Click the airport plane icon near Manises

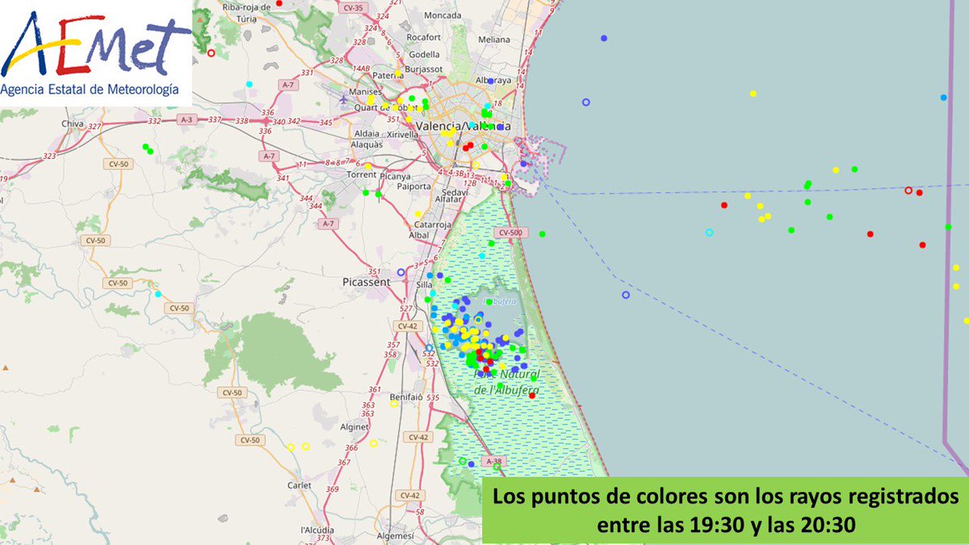(345, 100)
